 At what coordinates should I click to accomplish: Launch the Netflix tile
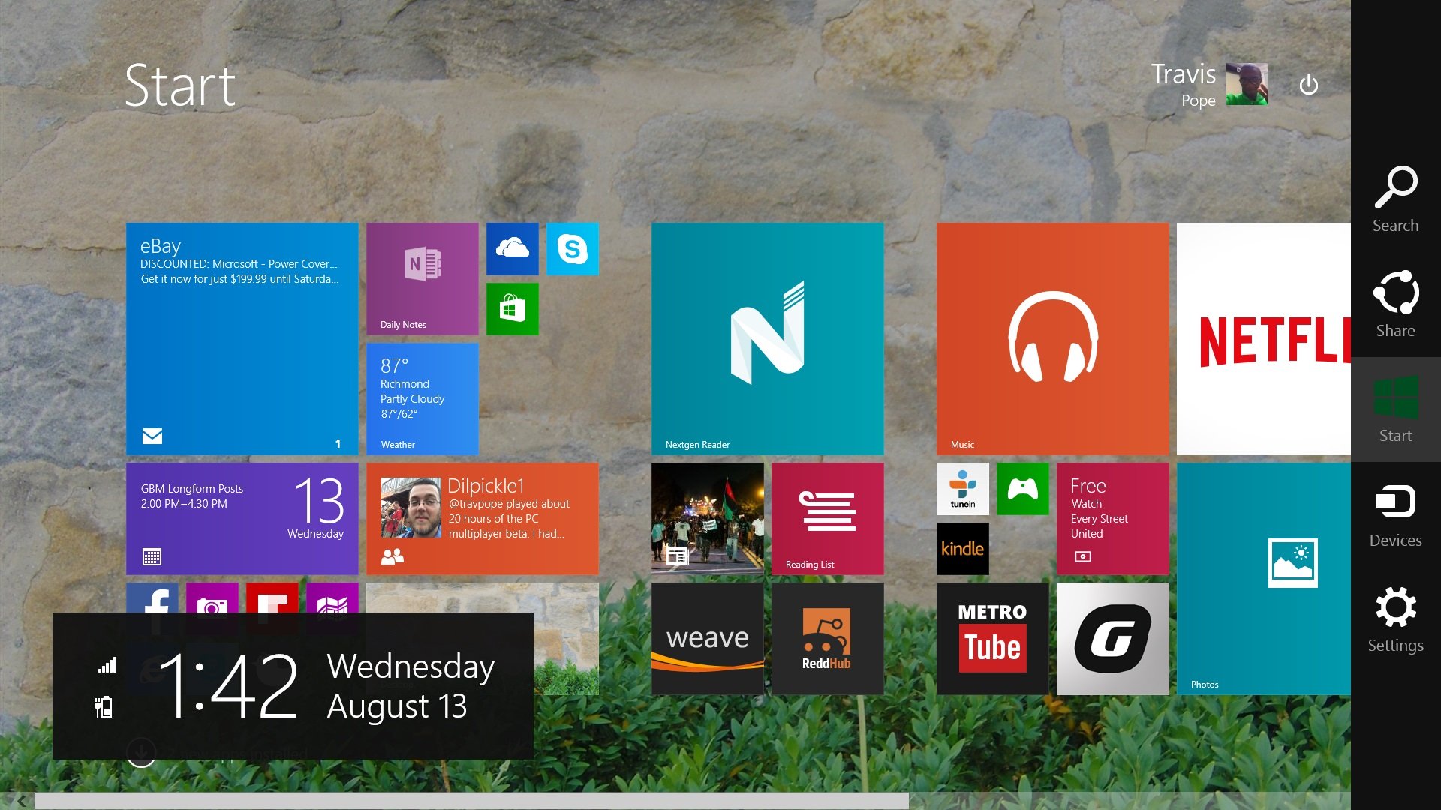click(1264, 339)
